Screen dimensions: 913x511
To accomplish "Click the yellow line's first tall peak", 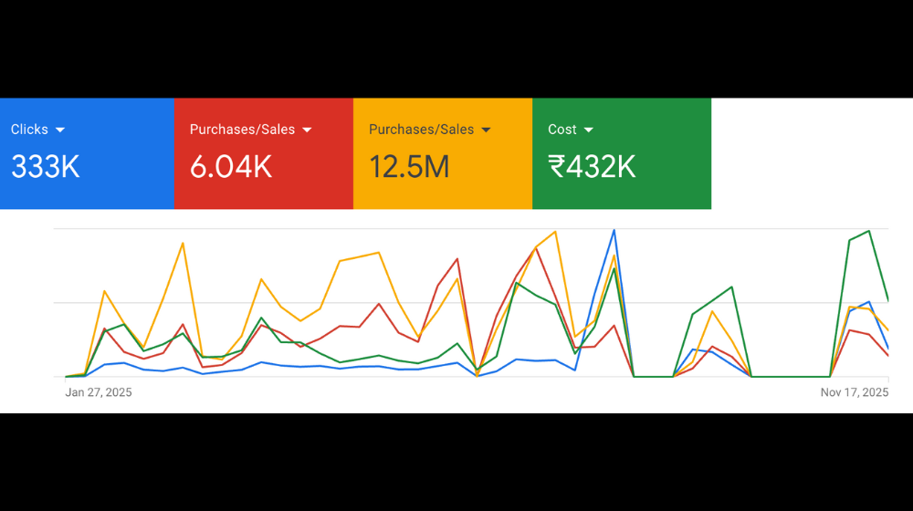I will [184, 243].
